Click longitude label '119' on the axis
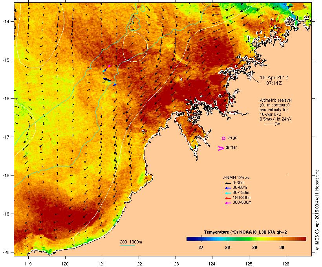 tap(28, 263)
